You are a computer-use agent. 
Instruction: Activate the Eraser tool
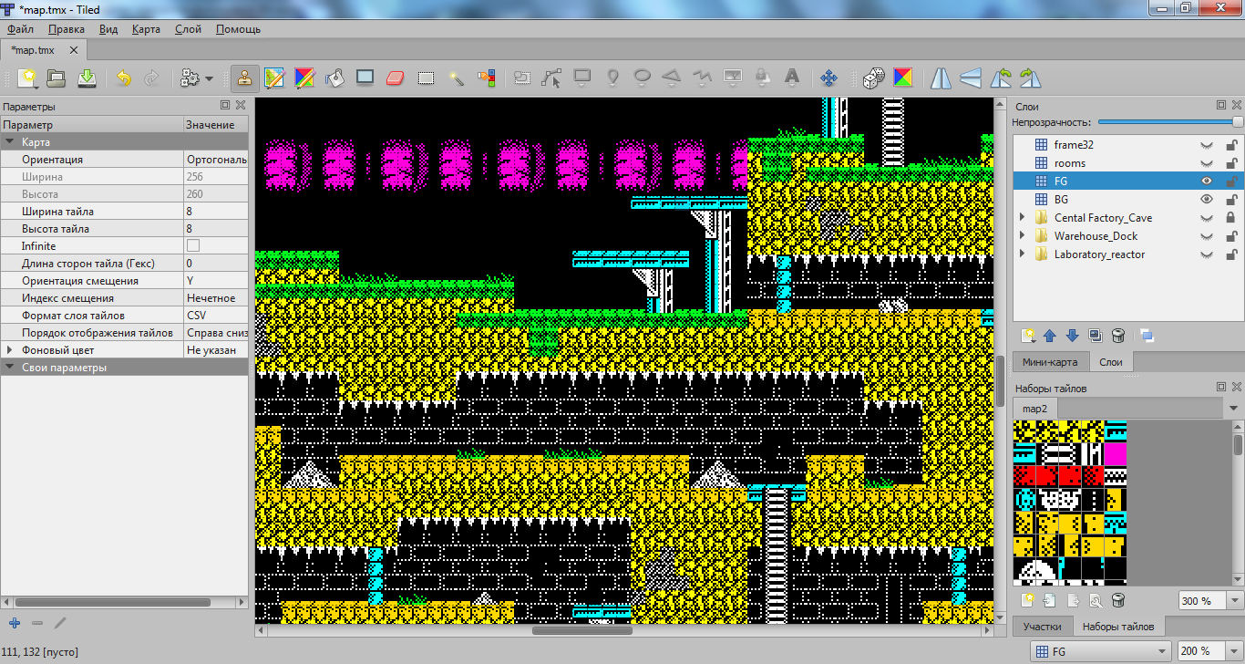395,78
